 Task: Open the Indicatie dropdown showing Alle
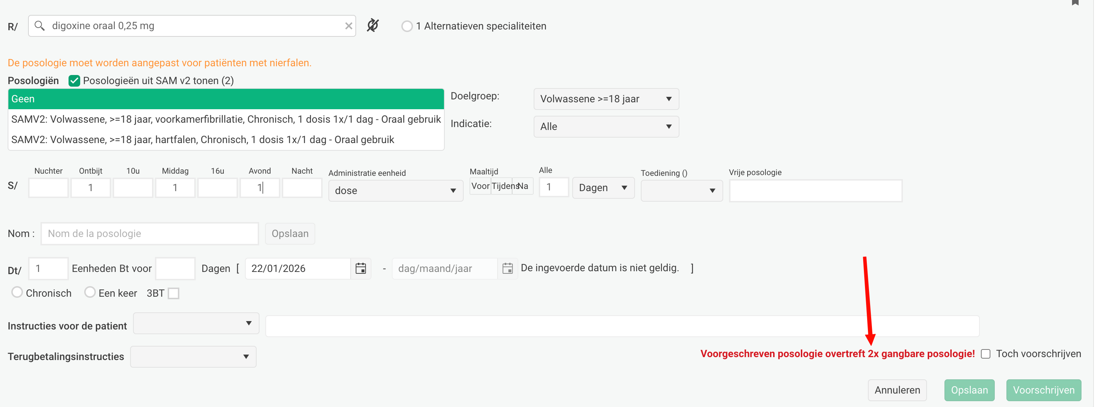pos(606,126)
